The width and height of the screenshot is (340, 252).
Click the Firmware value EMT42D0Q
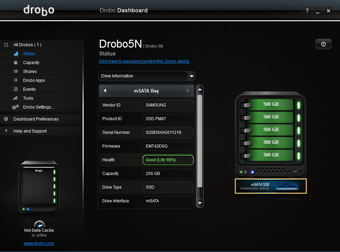[x=168, y=146]
